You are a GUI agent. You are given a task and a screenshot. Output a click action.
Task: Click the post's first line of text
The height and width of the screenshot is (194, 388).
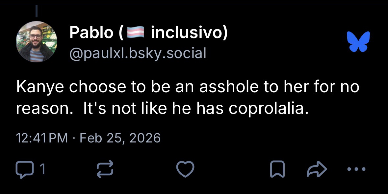188,88
